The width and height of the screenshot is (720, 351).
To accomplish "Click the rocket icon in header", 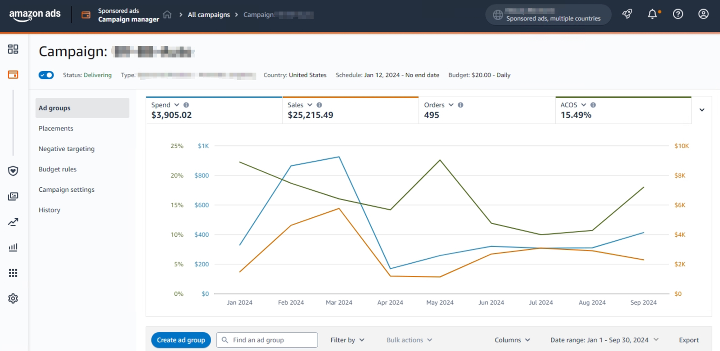I will 627,14.
